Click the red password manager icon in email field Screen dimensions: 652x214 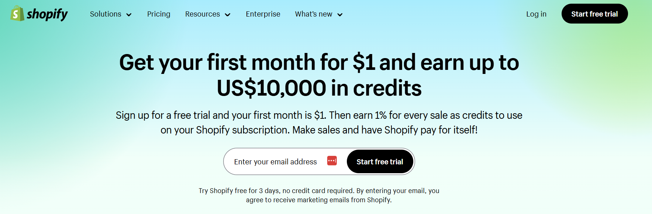click(332, 161)
